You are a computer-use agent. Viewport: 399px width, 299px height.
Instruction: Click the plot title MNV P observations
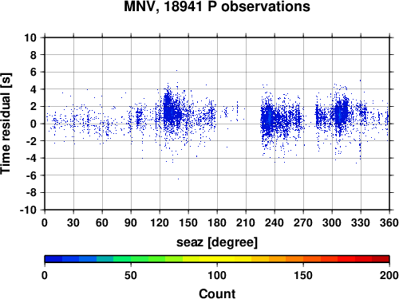217,6
